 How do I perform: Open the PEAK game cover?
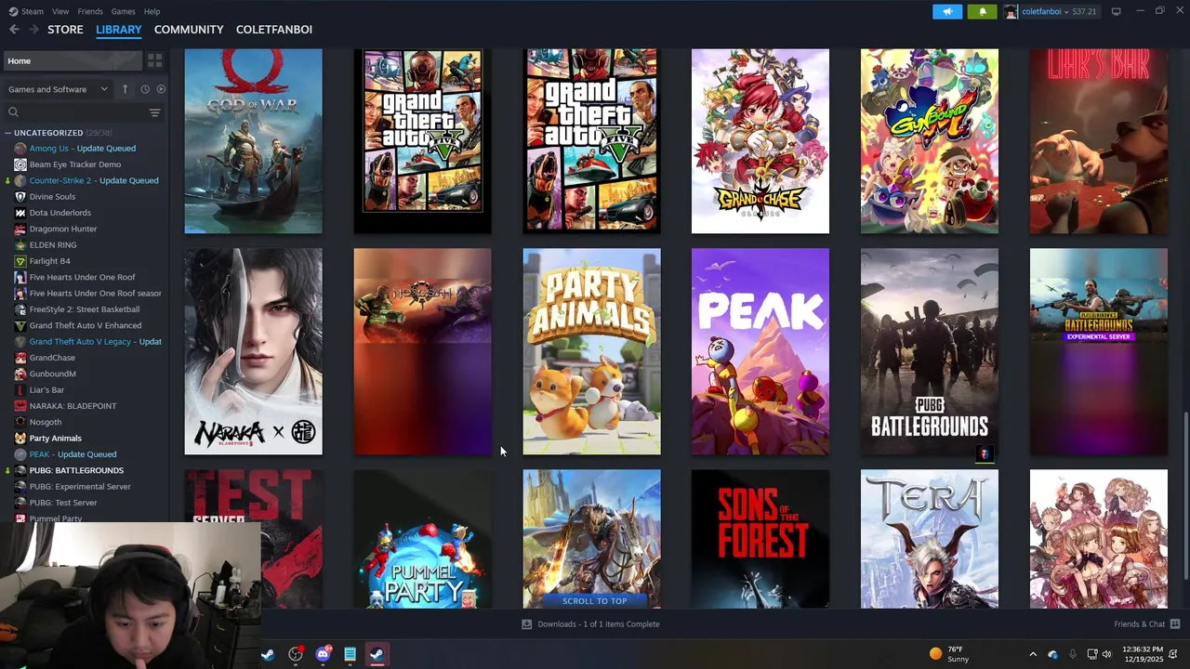[760, 352]
